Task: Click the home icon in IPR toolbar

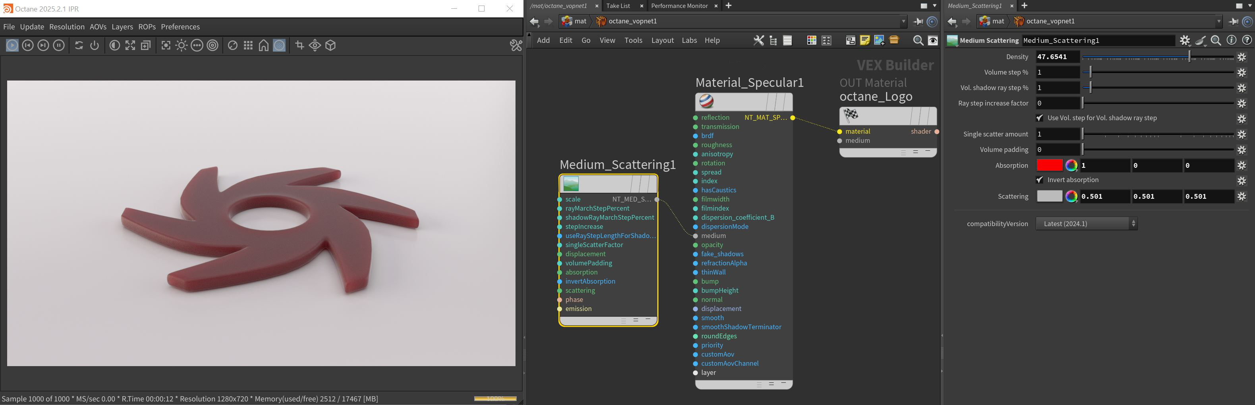Action: click(x=264, y=45)
